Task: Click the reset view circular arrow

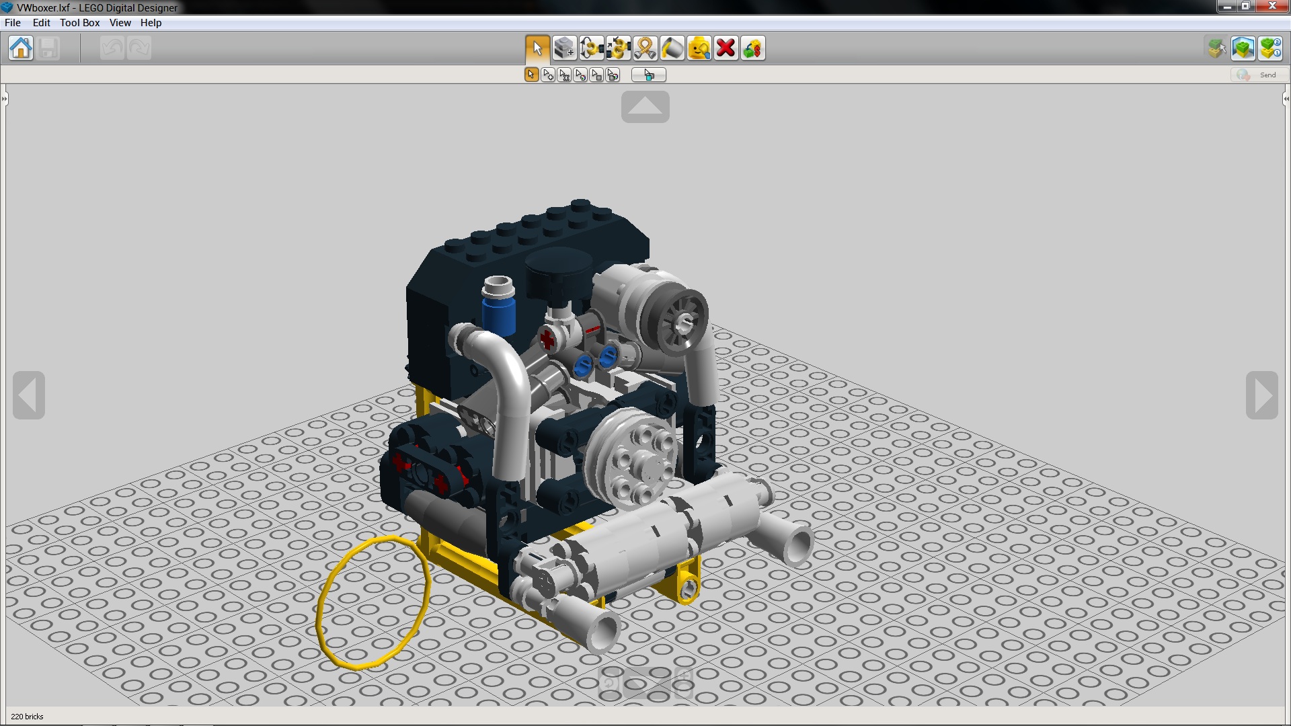Action: (x=610, y=684)
